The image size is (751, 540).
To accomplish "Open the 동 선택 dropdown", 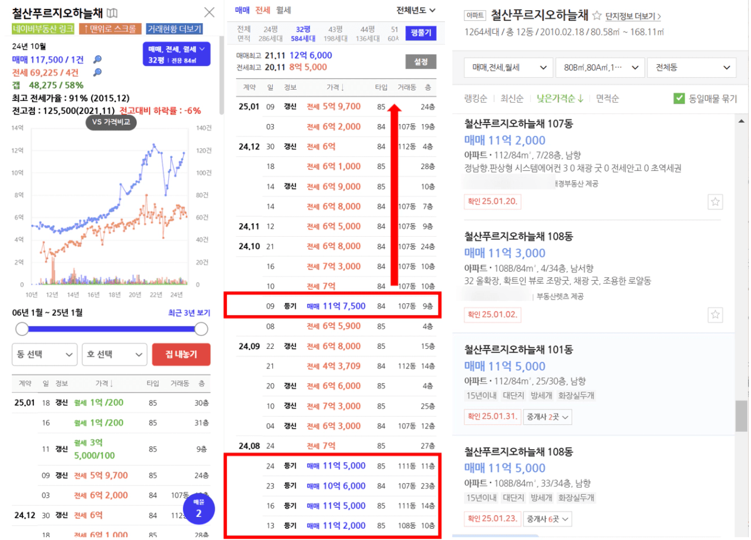I will pos(45,355).
